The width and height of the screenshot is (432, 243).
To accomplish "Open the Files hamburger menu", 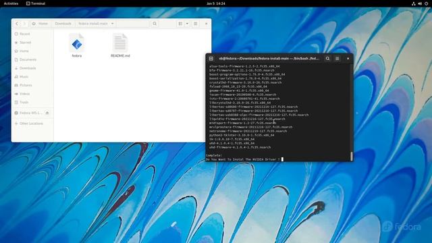I will pos(195,24).
